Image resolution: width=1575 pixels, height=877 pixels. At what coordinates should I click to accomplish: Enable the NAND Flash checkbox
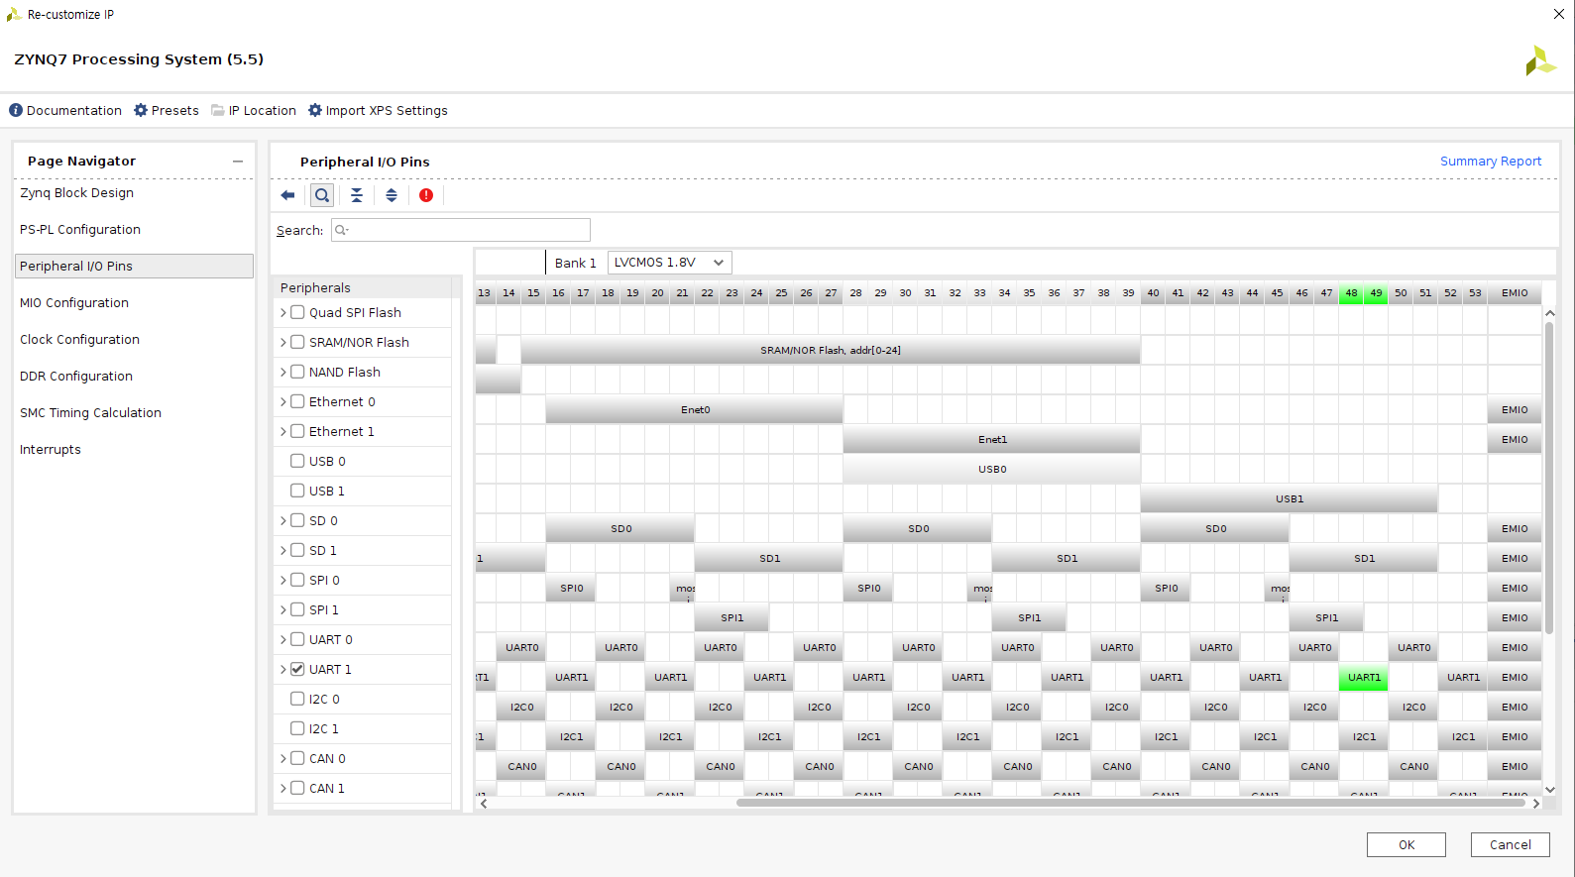(297, 372)
